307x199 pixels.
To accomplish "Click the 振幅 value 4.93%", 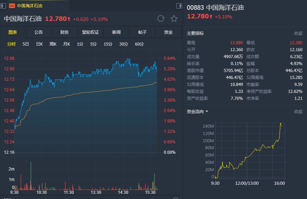I will [296, 64].
